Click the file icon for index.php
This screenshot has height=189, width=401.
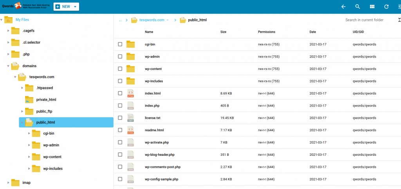130,105
